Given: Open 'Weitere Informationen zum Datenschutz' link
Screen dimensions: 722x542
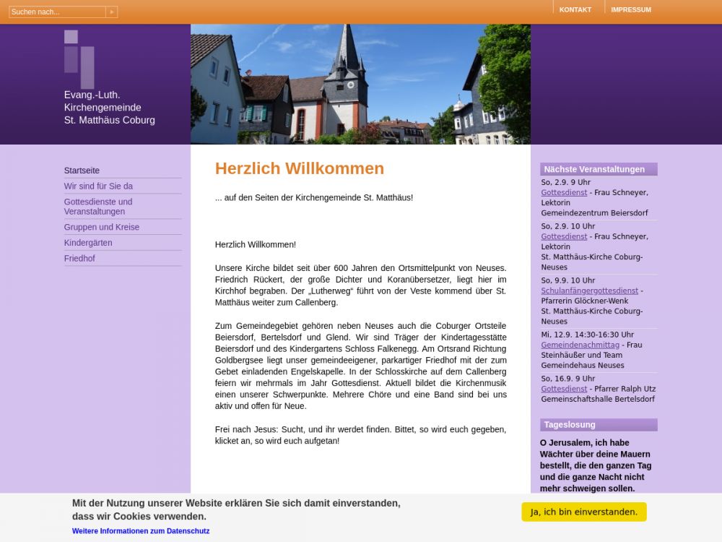Looking at the screenshot, I should (141, 531).
